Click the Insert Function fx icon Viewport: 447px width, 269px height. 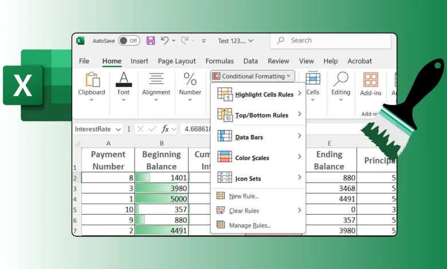click(x=165, y=129)
